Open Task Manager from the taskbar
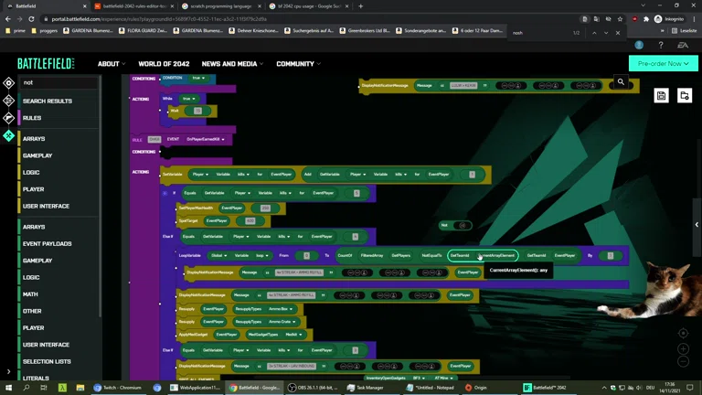 coord(366,388)
